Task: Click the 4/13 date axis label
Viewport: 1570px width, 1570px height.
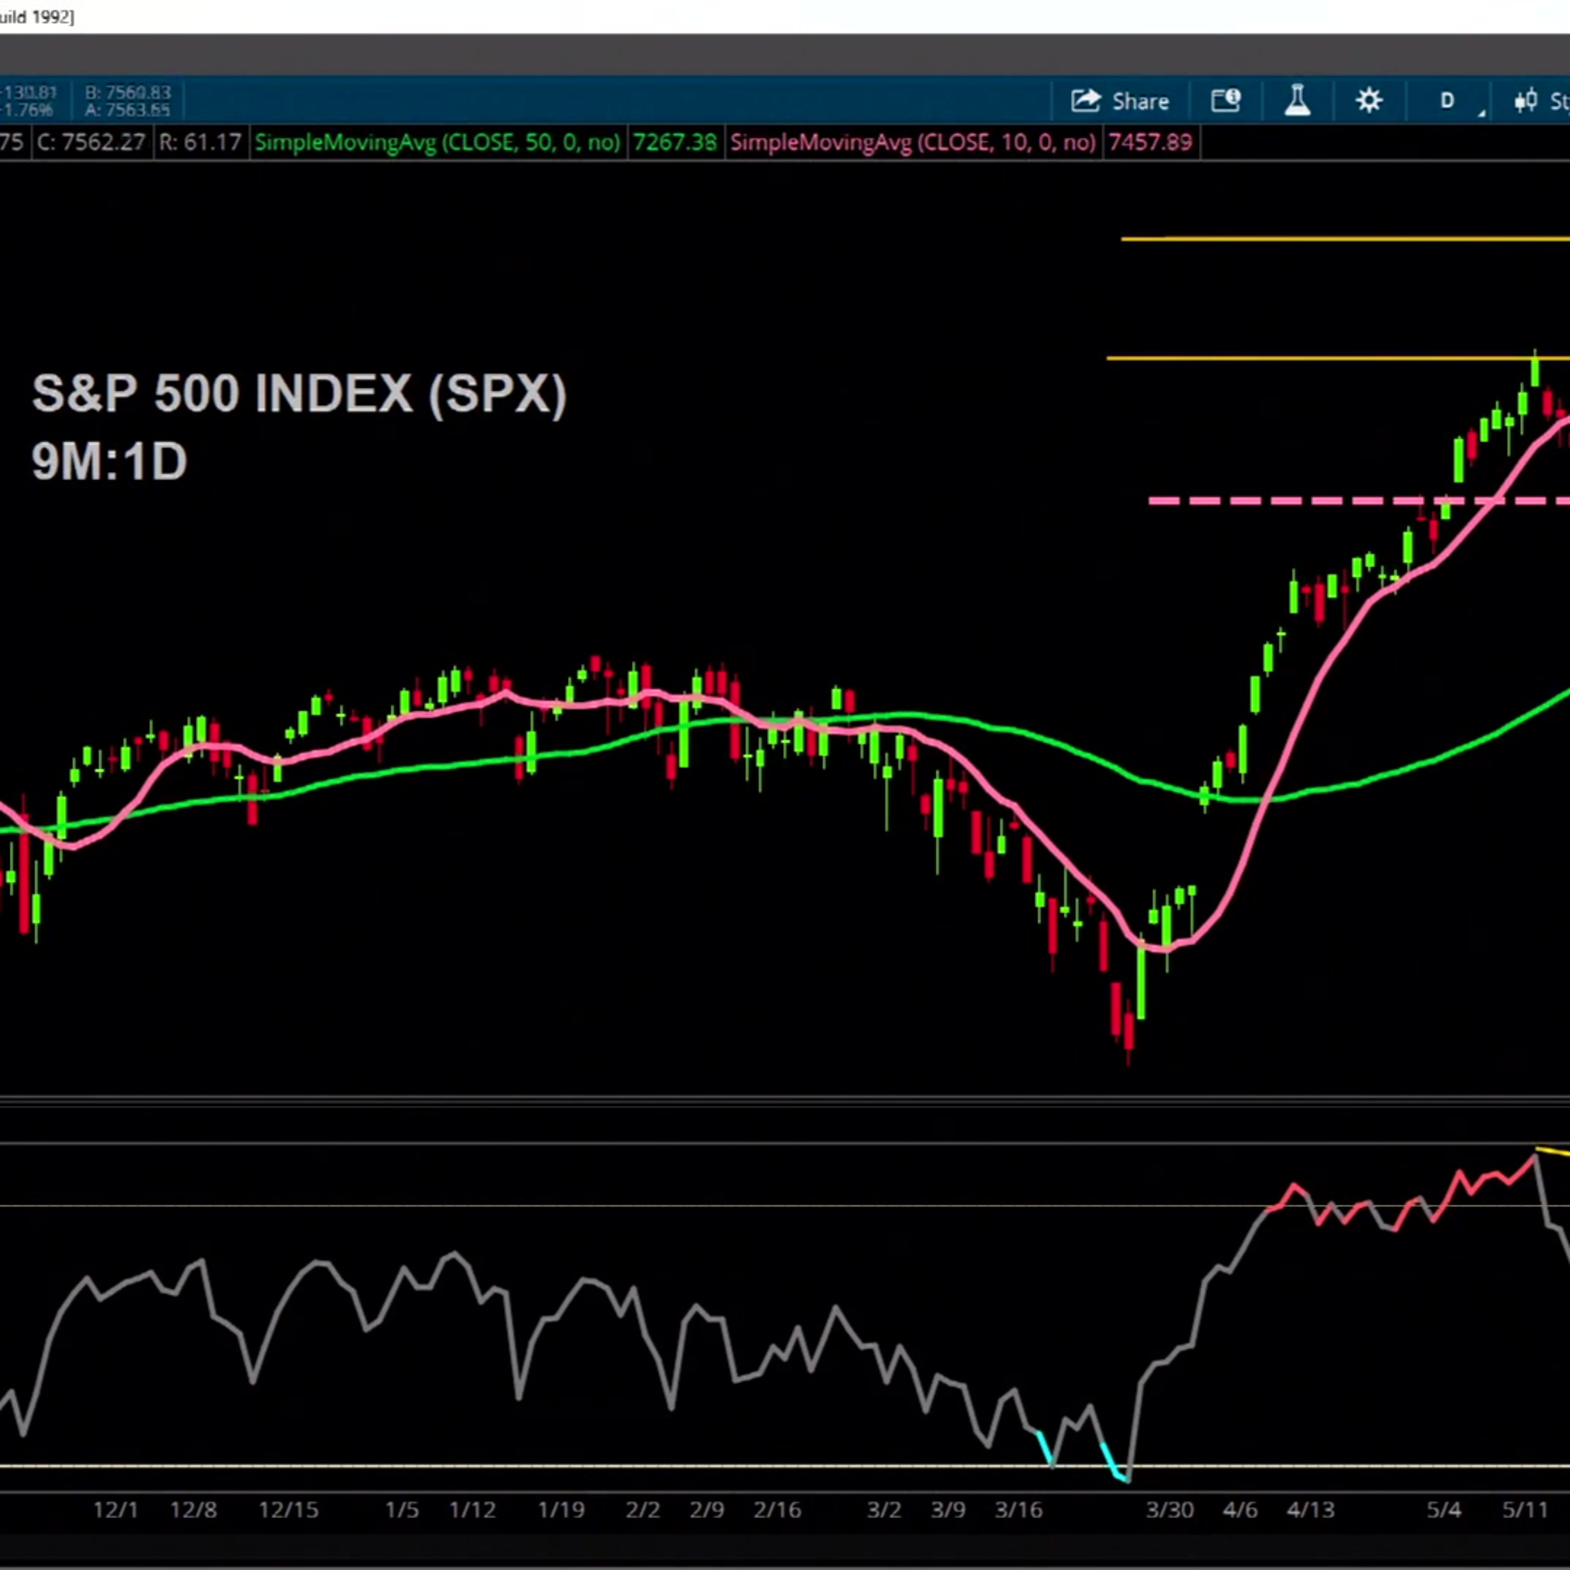Action: click(x=1311, y=1510)
